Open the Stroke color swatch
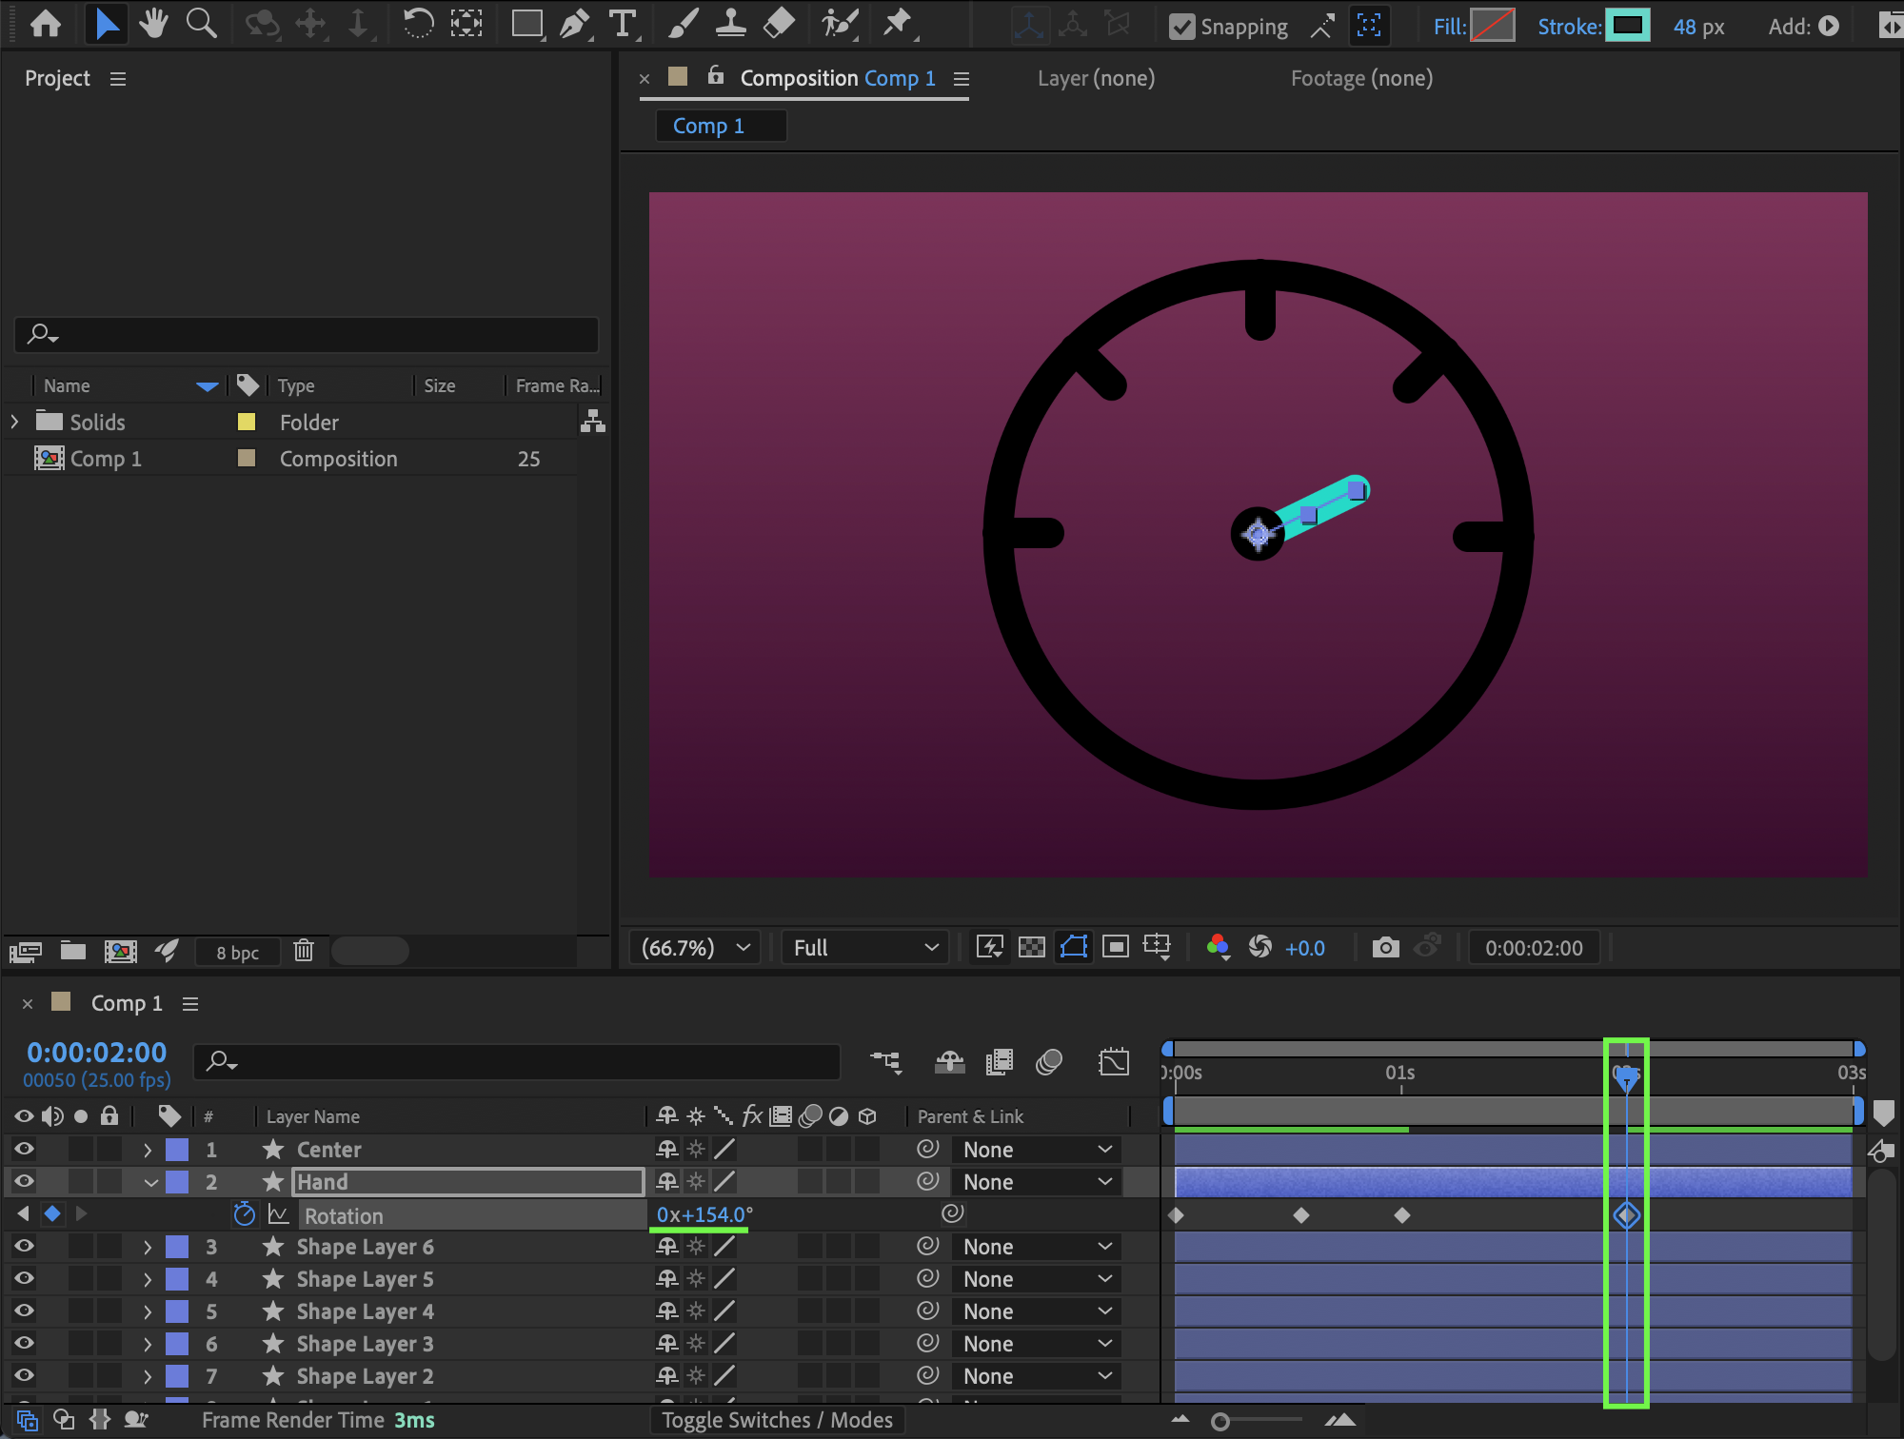The width and height of the screenshot is (1904, 1439). 1628,26
